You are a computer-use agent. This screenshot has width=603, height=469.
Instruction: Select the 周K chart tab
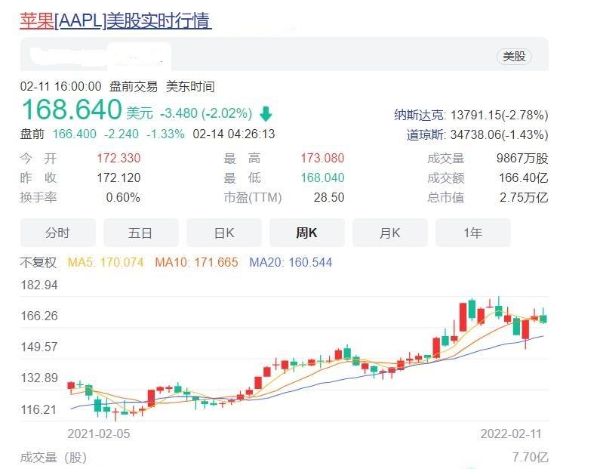click(x=307, y=233)
